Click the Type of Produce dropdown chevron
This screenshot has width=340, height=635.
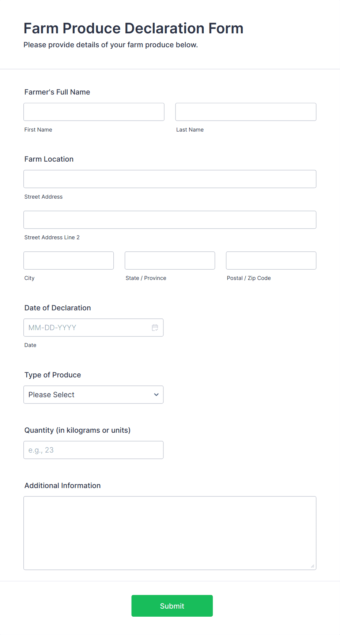(156, 395)
